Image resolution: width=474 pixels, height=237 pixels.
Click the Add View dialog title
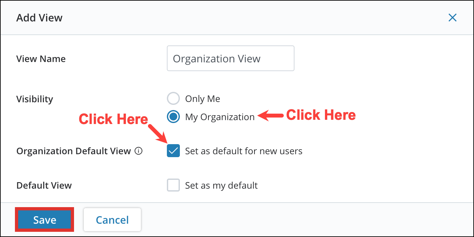coord(39,18)
